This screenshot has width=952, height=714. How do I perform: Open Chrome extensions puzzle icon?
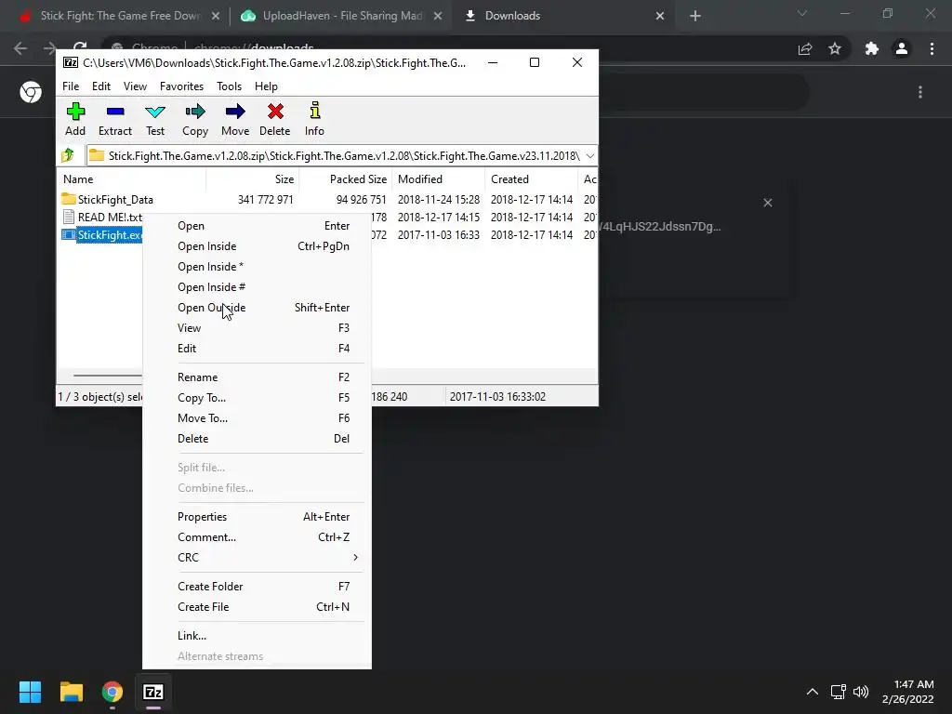click(x=872, y=48)
